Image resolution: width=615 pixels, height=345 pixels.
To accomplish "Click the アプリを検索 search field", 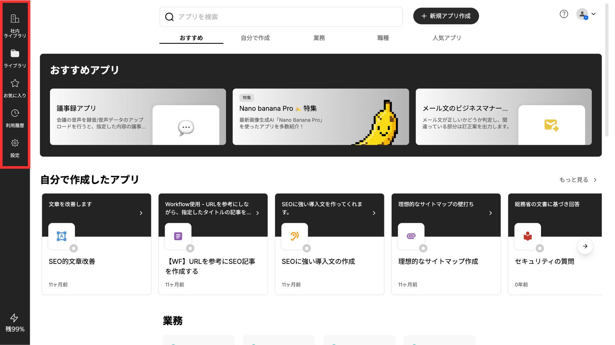I will click(x=281, y=17).
